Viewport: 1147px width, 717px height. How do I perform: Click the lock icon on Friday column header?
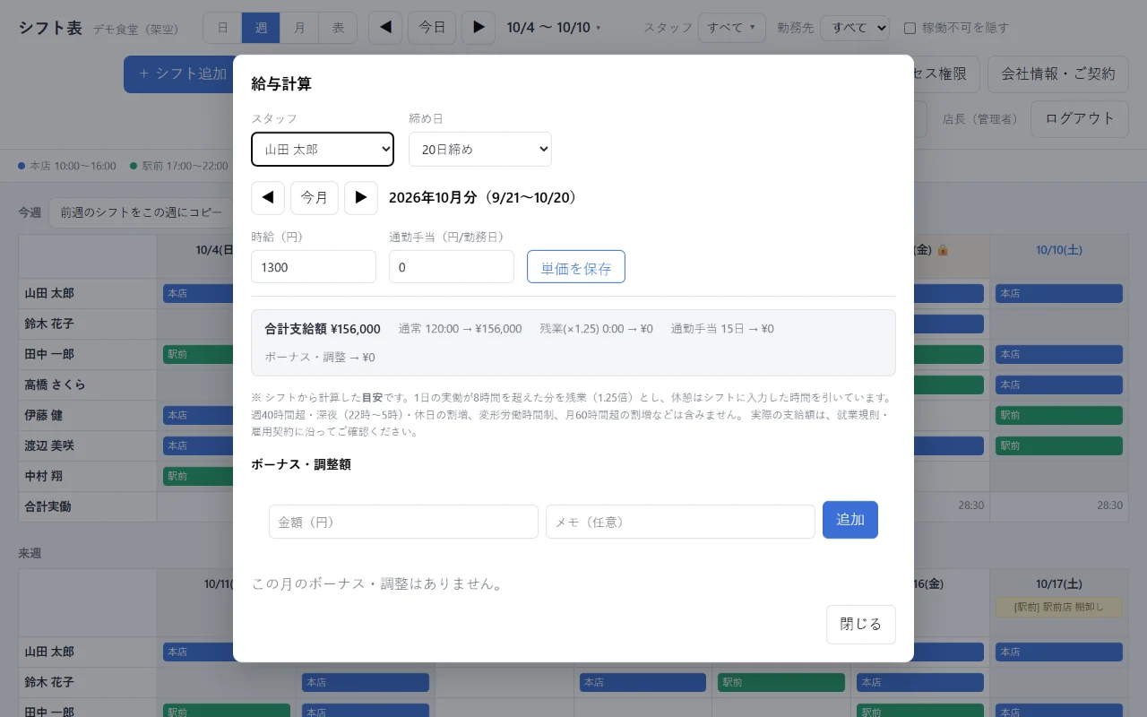click(x=942, y=250)
